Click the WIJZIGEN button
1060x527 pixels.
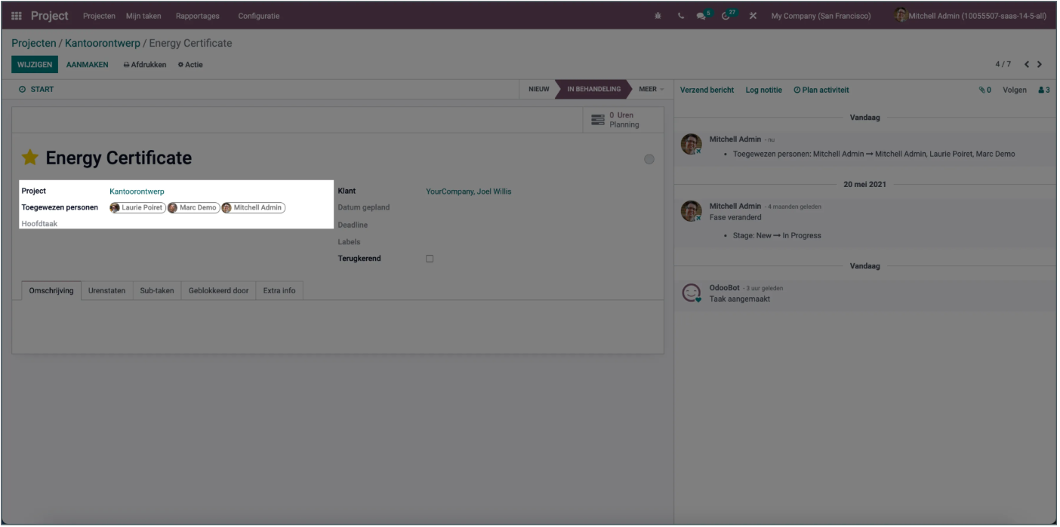point(35,65)
